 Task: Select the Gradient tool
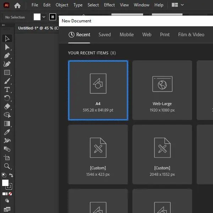pos(7,124)
